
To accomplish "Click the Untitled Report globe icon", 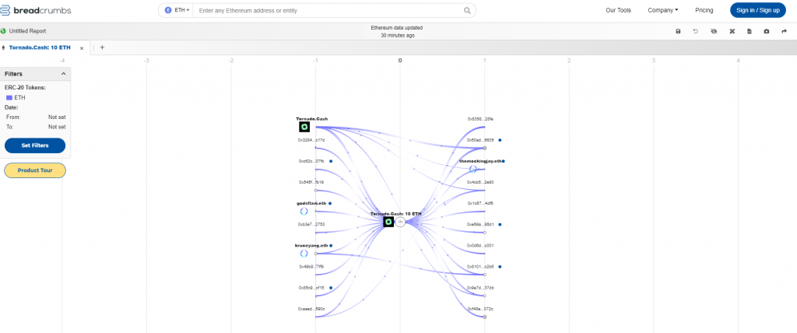I will tap(4, 31).
